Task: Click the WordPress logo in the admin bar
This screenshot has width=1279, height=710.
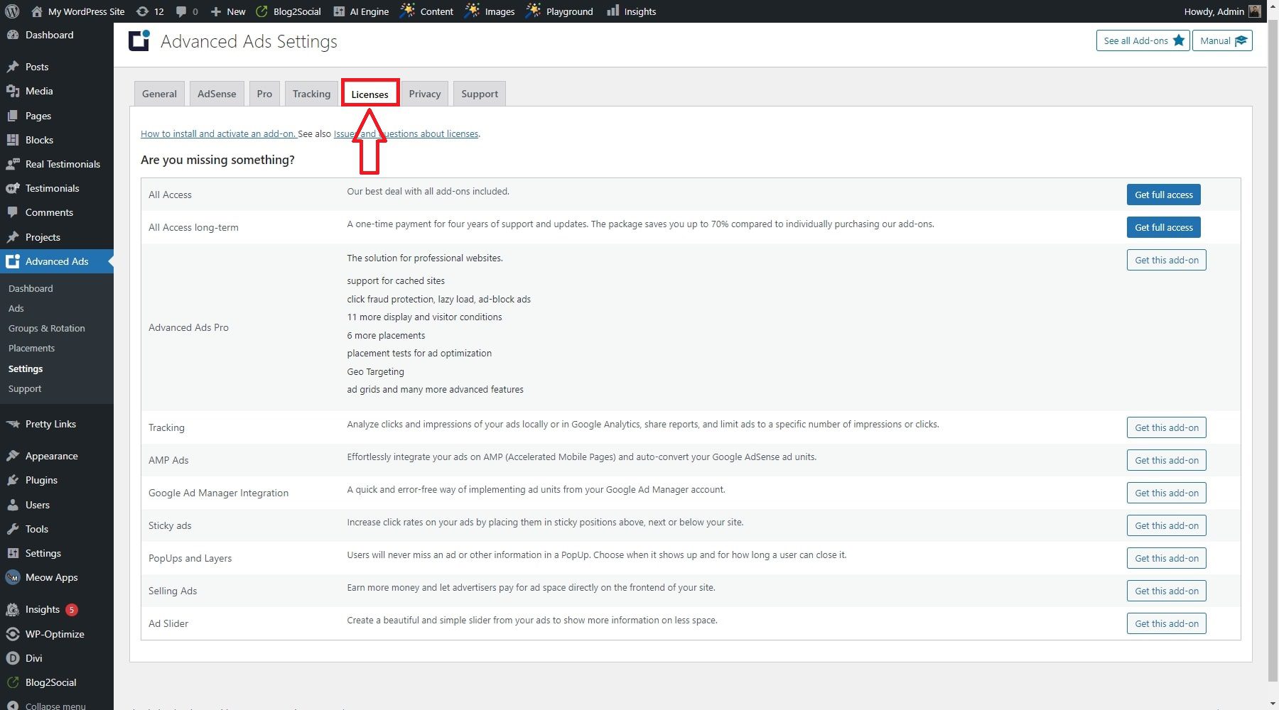Action: [x=12, y=11]
